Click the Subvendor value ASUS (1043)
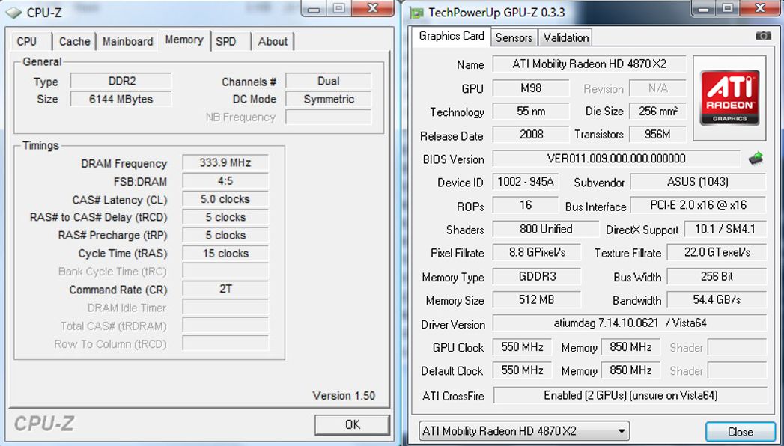This screenshot has height=446, width=784. (x=698, y=182)
